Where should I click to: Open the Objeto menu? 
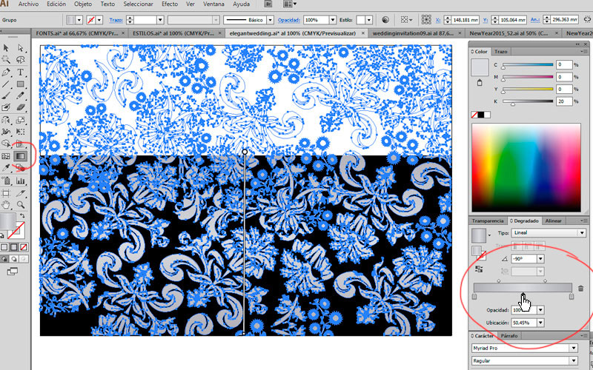tap(83, 4)
